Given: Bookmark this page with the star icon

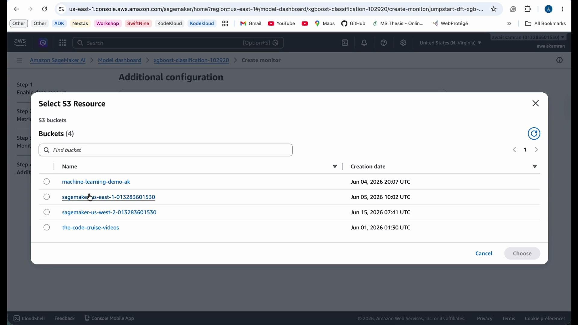Looking at the screenshot, I should click(x=494, y=9).
